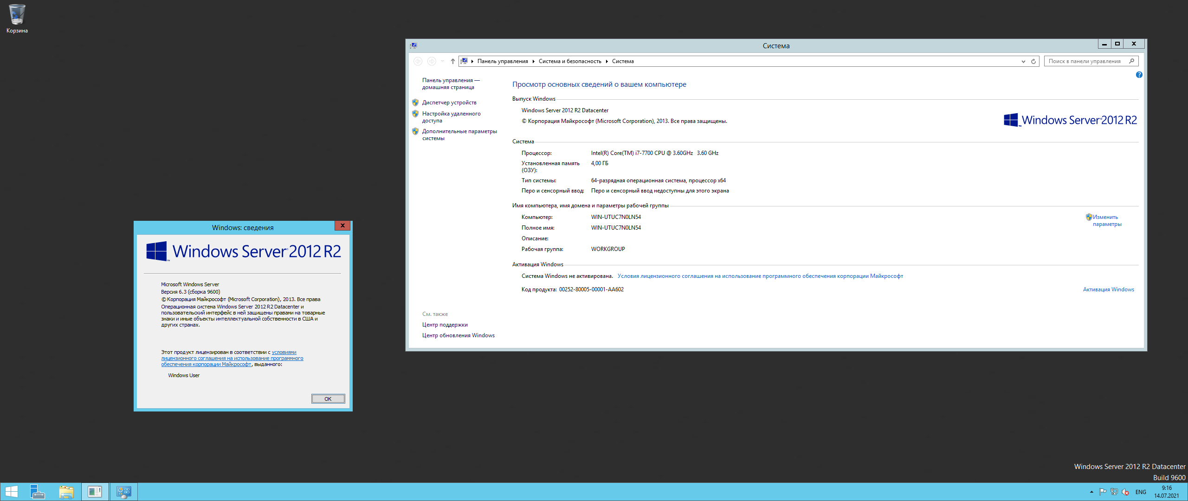
Task: Show hidden tray icons arrow
Action: [x=1091, y=492]
